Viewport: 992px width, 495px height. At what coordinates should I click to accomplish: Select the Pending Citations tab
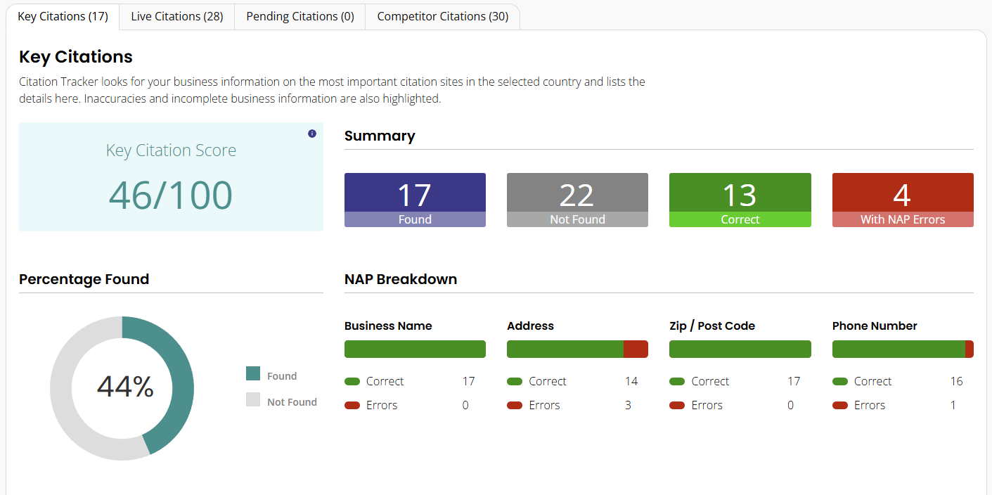[x=299, y=16]
